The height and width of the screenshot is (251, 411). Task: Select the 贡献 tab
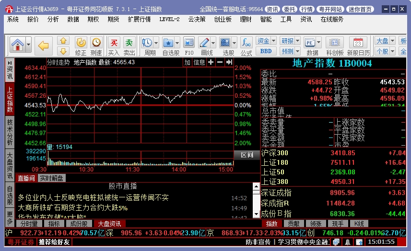[x=294, y=224]
